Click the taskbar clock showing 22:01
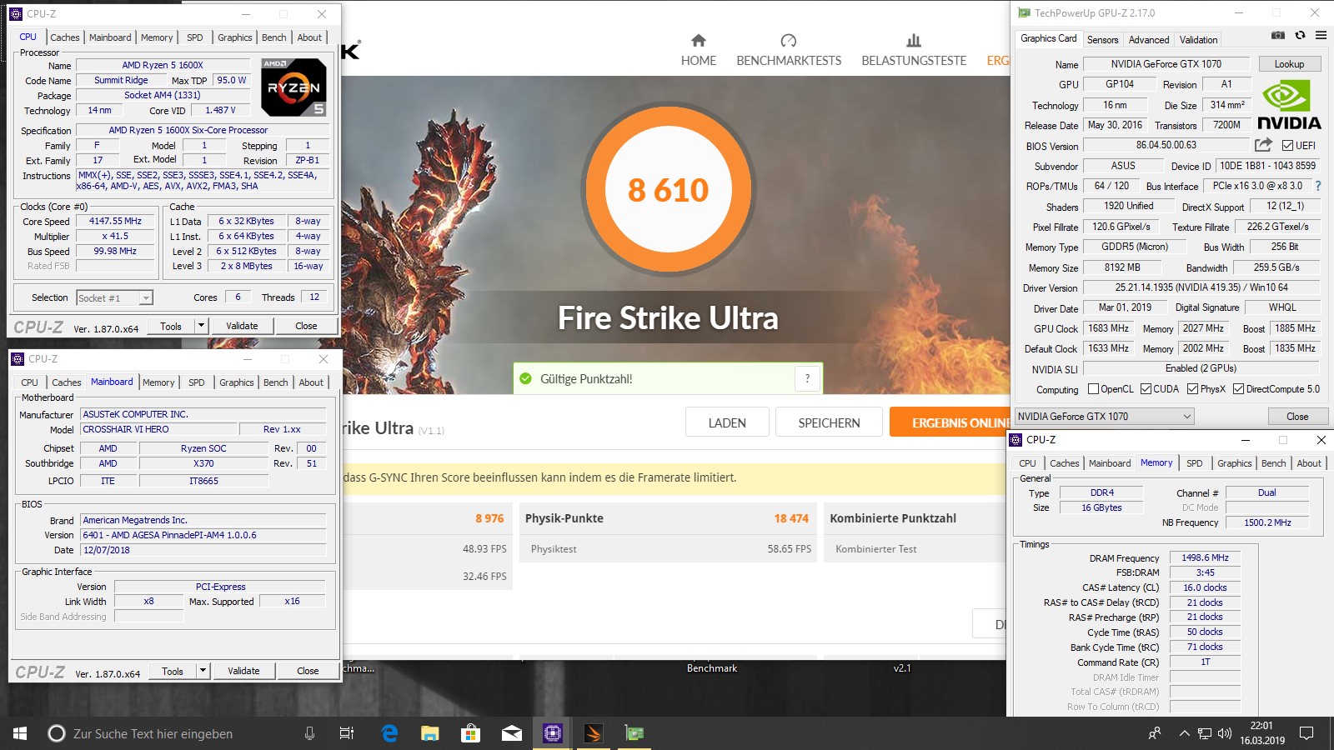This screenshot has width=1334, height=750. pos(1261,732)
